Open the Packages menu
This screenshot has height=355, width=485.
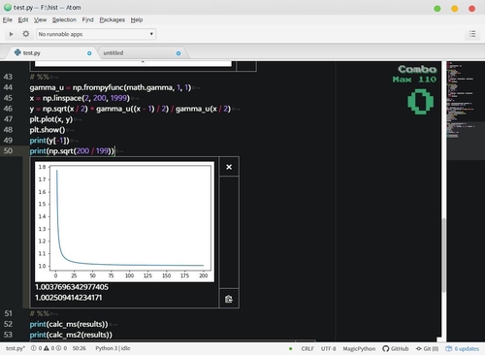[x=112, y=20]
